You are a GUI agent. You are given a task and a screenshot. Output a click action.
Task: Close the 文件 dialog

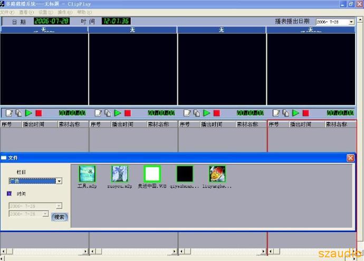tap(350, 158)
